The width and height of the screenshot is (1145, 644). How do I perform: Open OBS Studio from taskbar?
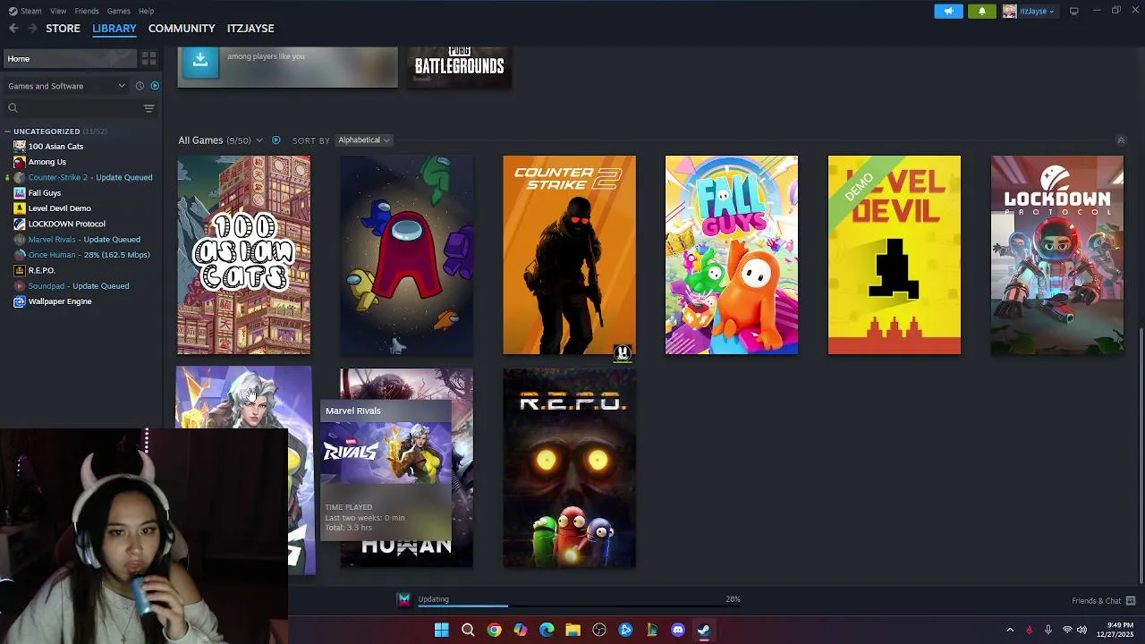[599, 630]
